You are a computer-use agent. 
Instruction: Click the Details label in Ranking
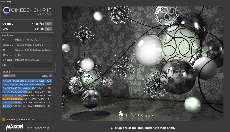click(x=45, y=76)
